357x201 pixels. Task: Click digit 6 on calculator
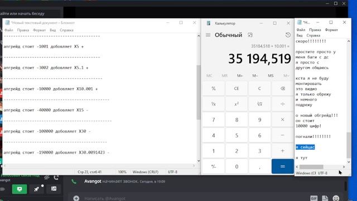(x=259, y=135)
